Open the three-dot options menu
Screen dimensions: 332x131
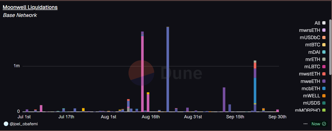coord(305,124)
